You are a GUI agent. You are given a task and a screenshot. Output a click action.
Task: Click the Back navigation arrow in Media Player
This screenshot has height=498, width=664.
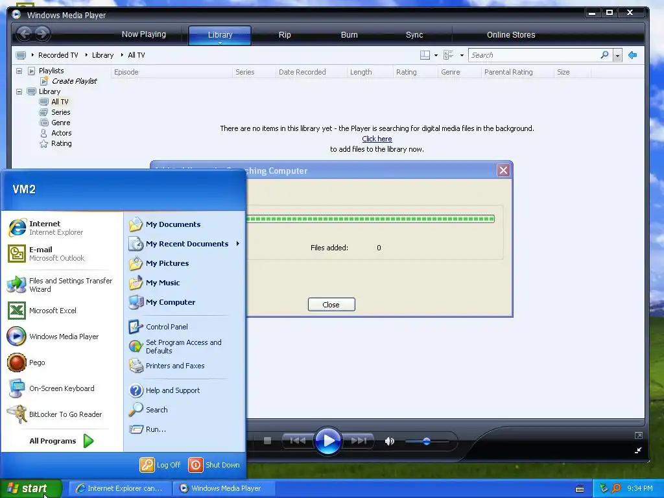(25, 34)
